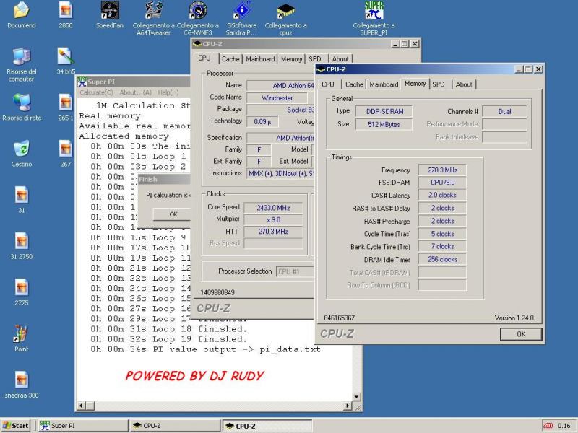Screen dimensions: 578x433
Task: Open Super PI Calculate(C) menu
Action: [x=96, y=92]
